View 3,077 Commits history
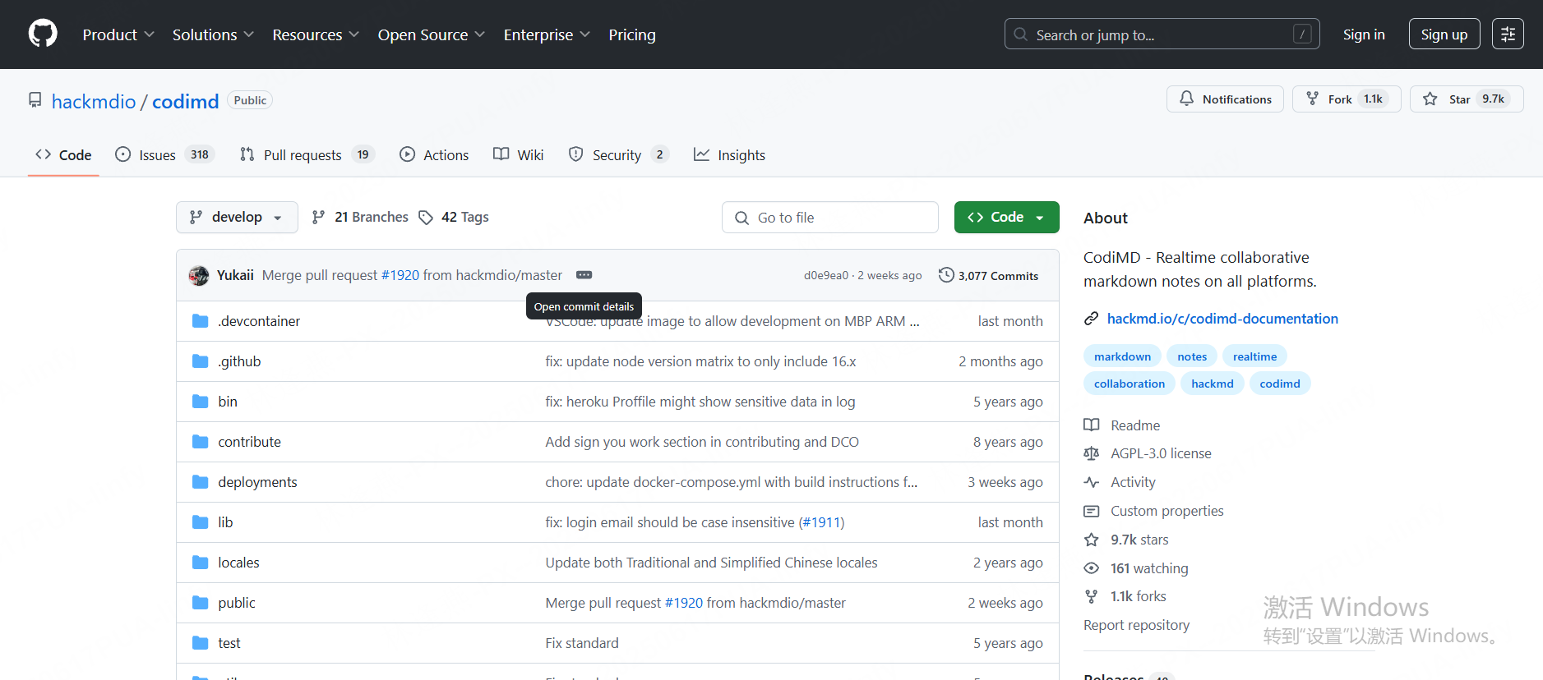The image size is (1543, 680). [988, 276]
